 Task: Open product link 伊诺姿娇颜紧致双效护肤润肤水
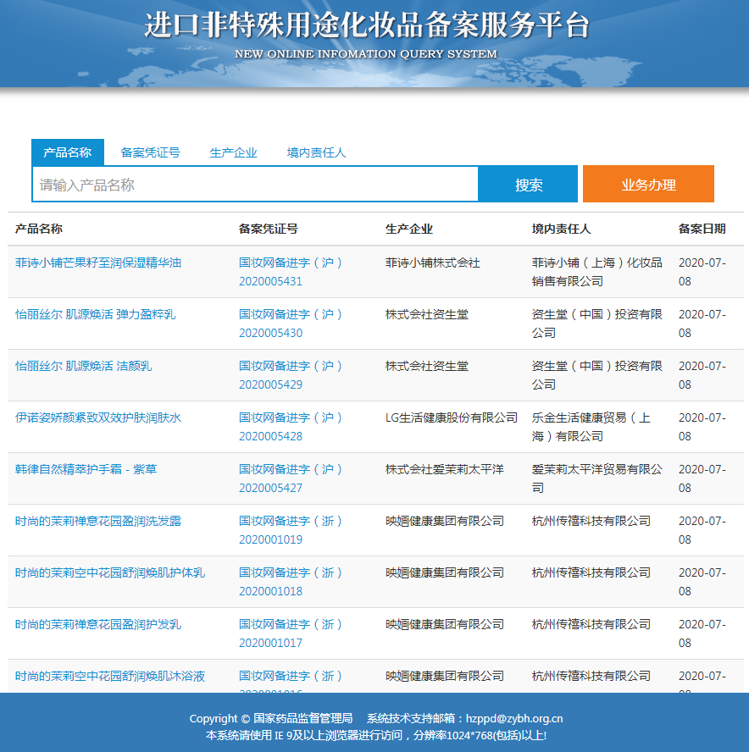tap(98, 417)
